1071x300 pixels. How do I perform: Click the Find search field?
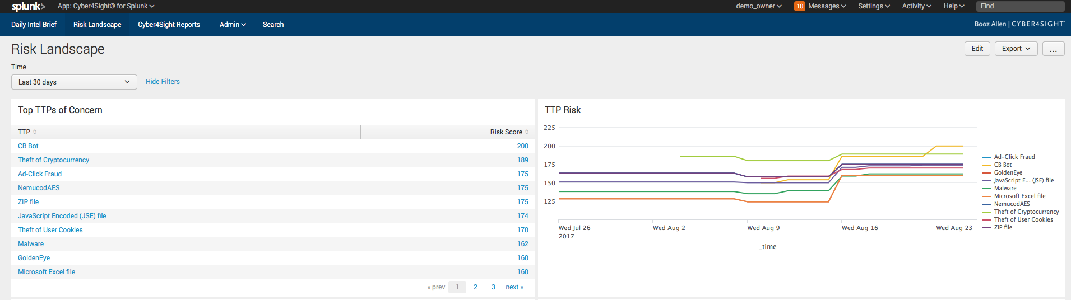pyautogui.click(x=1020, y=6)
